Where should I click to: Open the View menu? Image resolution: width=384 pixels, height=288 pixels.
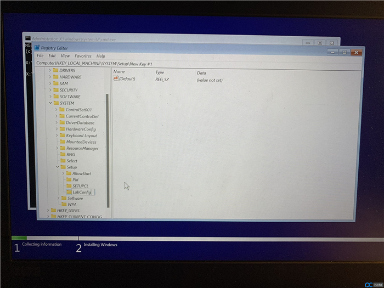tap(65, 56)
